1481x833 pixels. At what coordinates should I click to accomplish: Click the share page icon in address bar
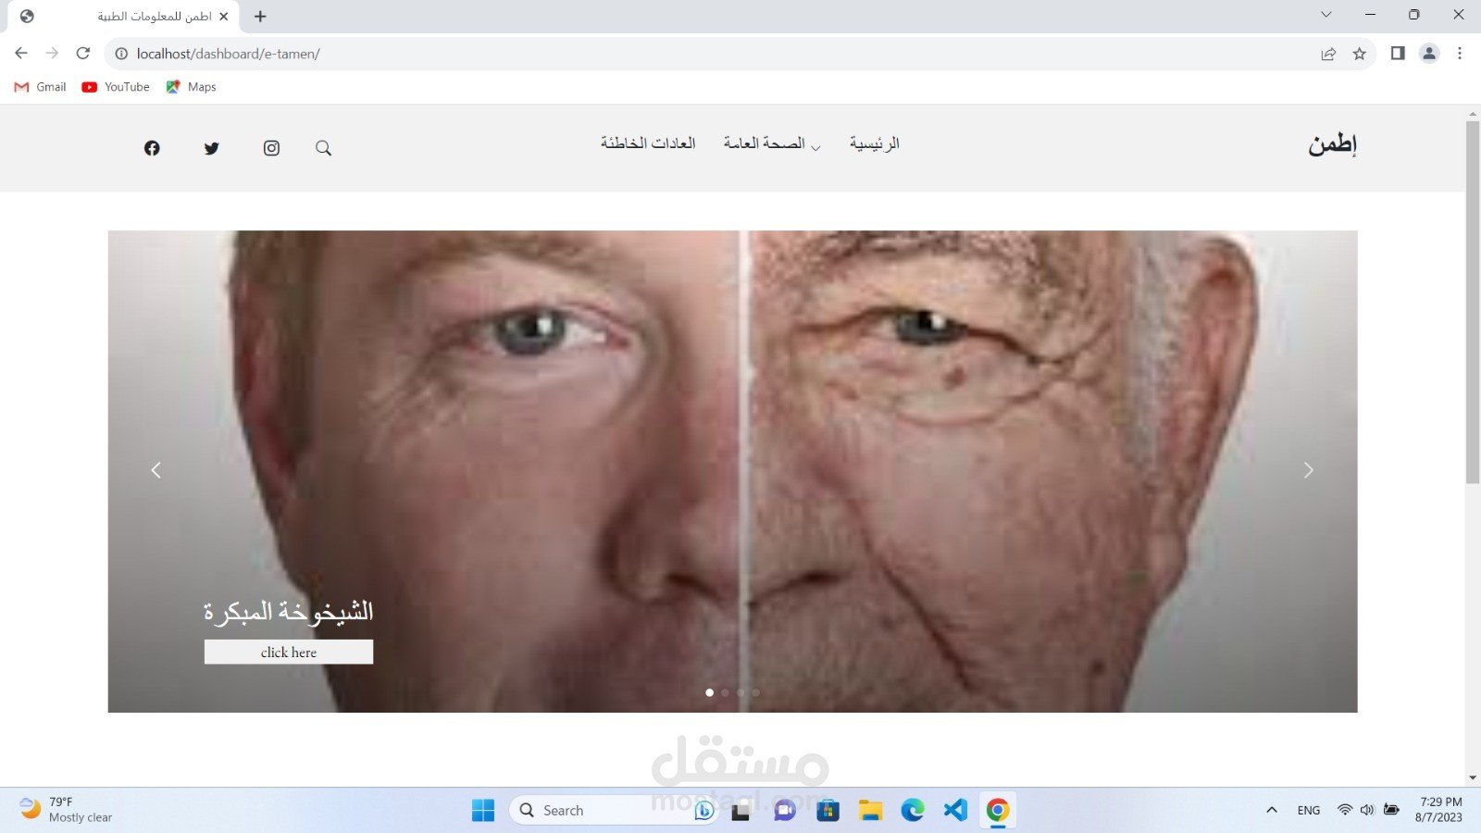[x=1328, y=54]
